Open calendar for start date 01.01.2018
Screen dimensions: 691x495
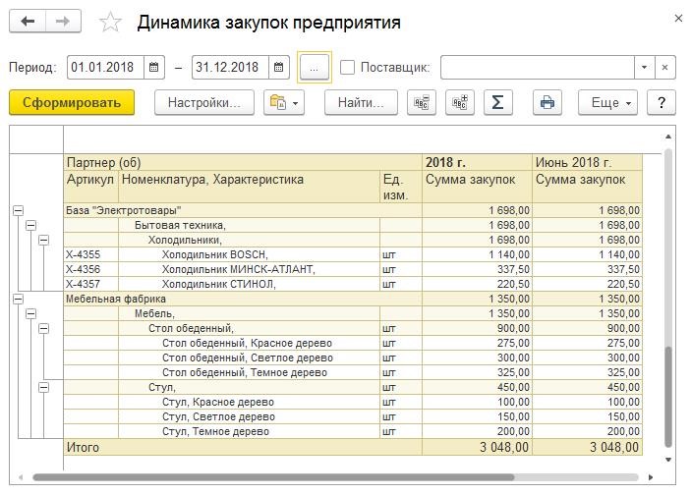coord(153,68)
